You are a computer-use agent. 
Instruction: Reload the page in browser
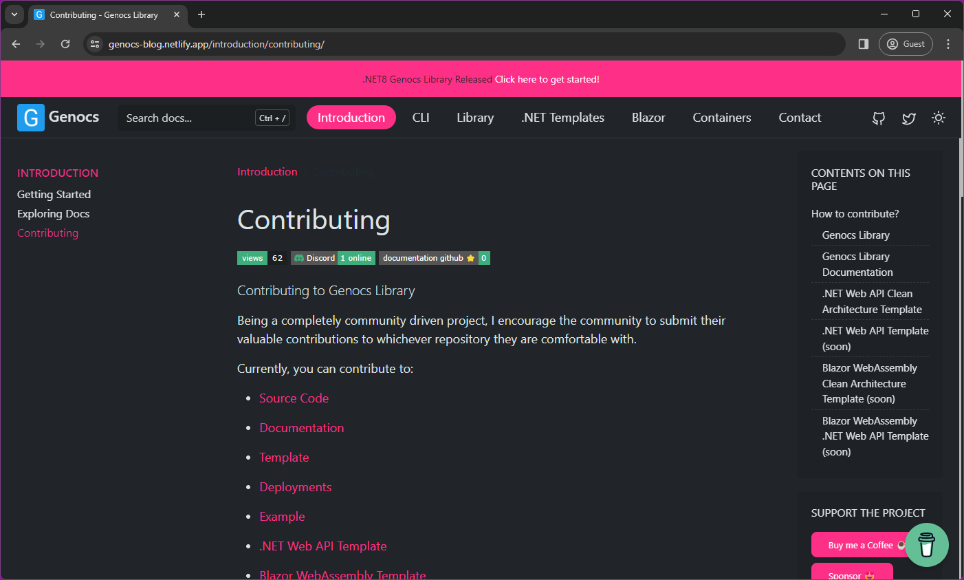pos(65,44)
